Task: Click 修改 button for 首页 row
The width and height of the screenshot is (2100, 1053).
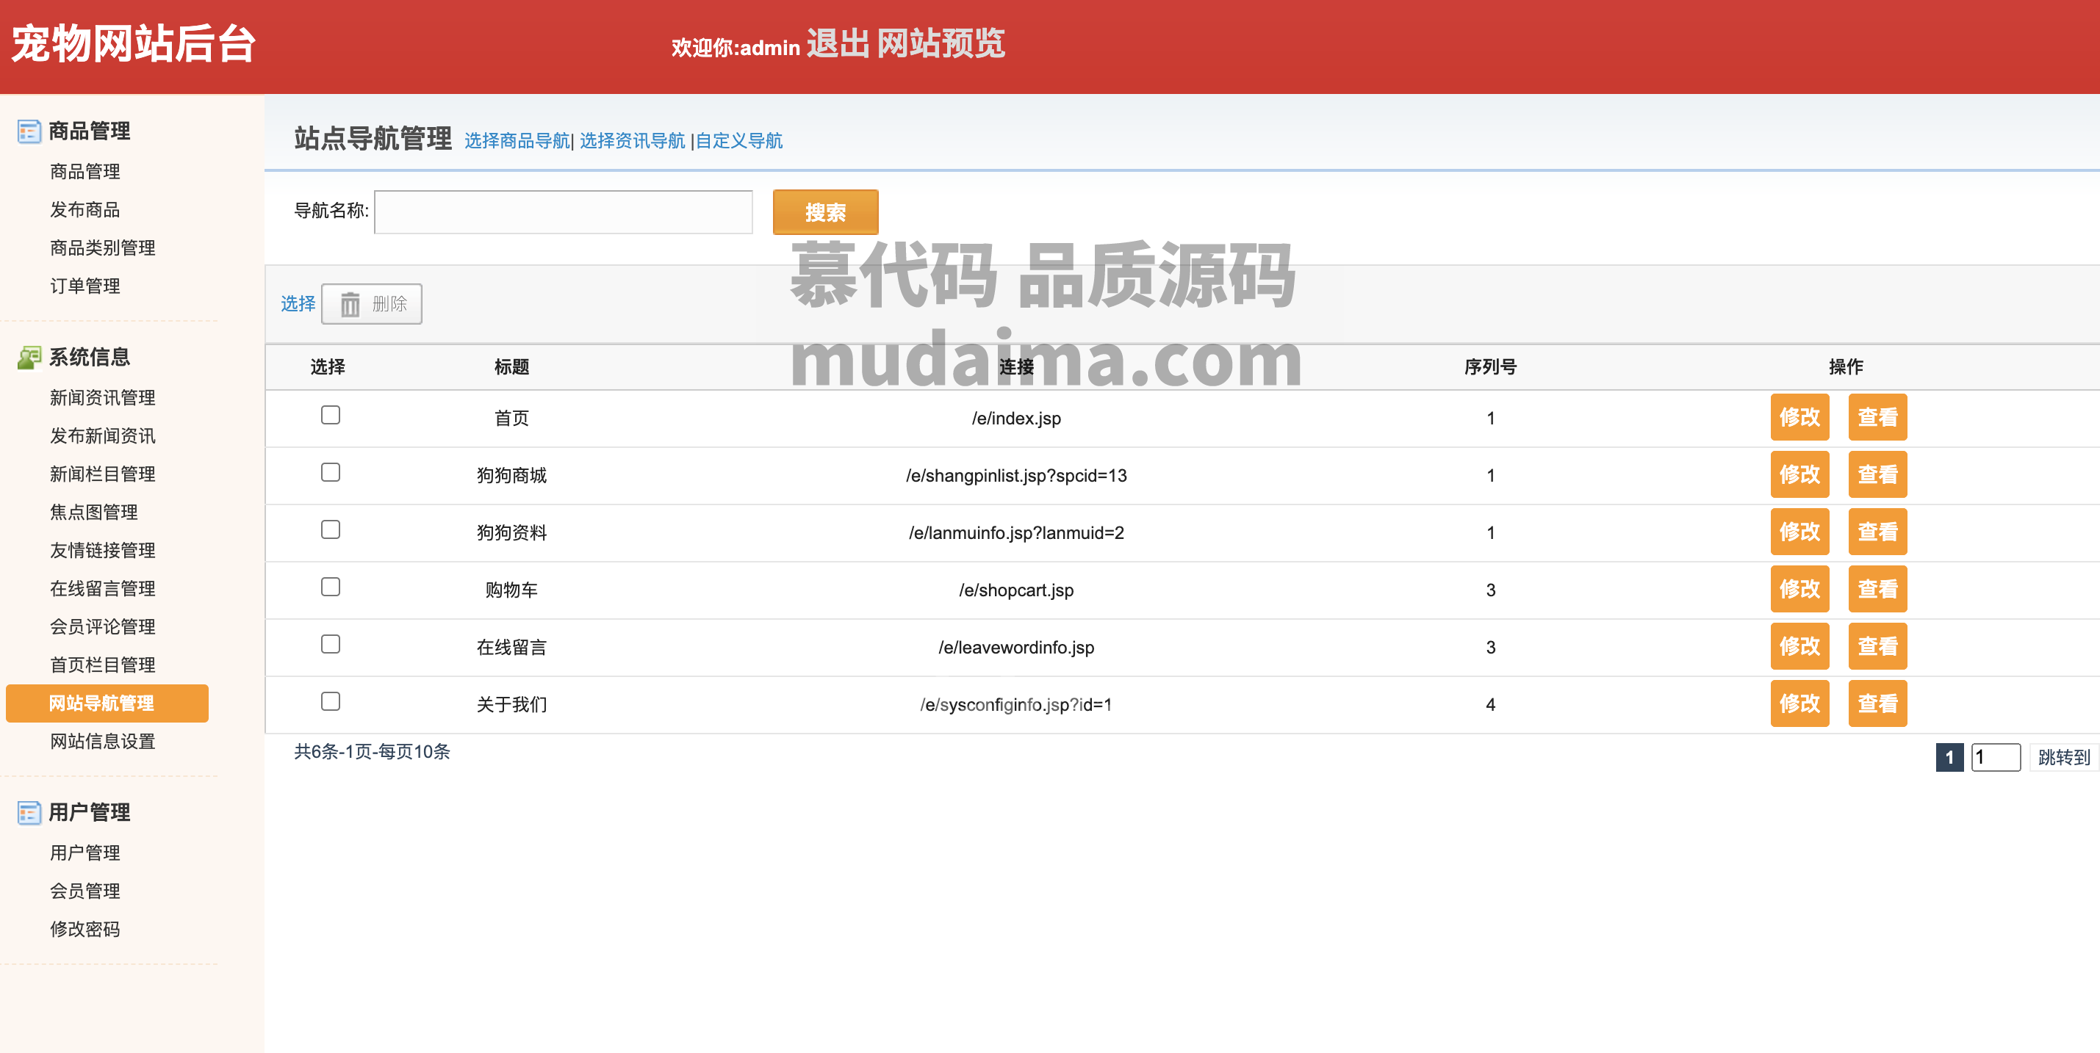Action: coord(1799,417)
